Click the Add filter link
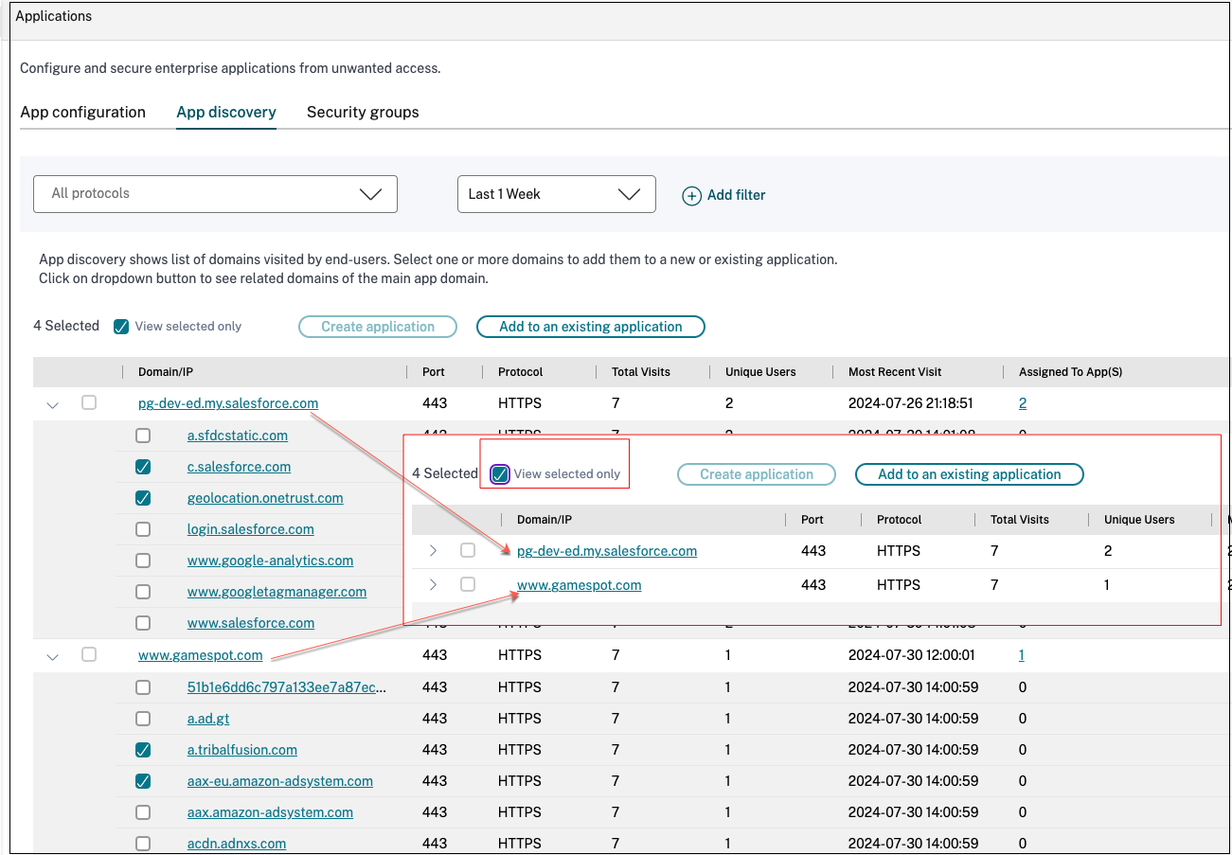1232x855 pixels. (x=736, y=195)
